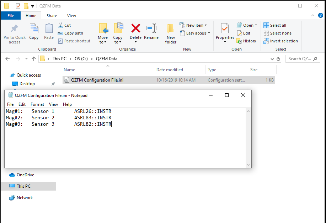Go back in Explorer navigation
The image size is (326, 223).
[x=7, y=59]
